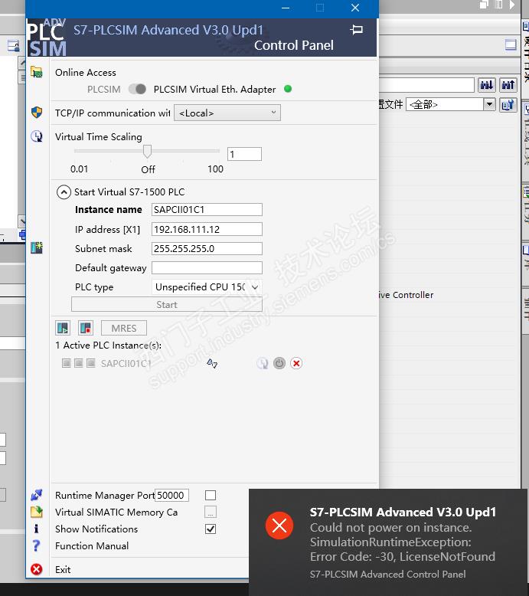Click the instance virtual time icon

coord(262,364)
